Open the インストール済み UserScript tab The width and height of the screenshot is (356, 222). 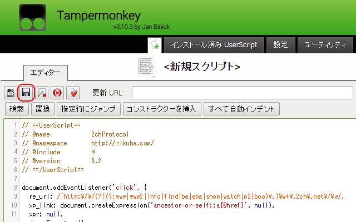pyautogui.click(x=214, y=45)
